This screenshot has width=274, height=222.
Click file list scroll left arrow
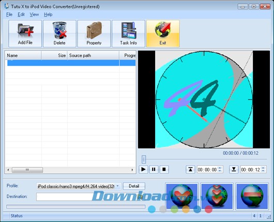coord(8,170)
